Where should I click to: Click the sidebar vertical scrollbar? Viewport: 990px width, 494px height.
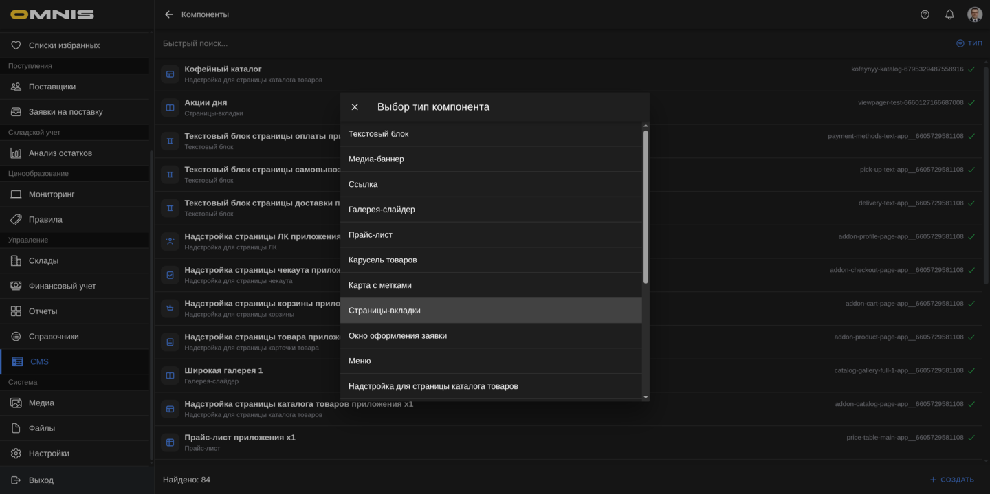[151, 306]
